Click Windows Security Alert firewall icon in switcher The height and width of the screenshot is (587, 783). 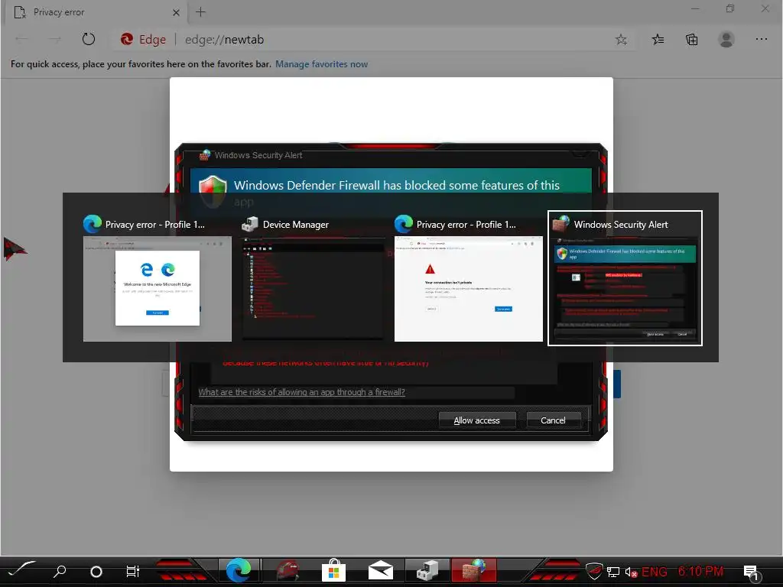[560, 225]
